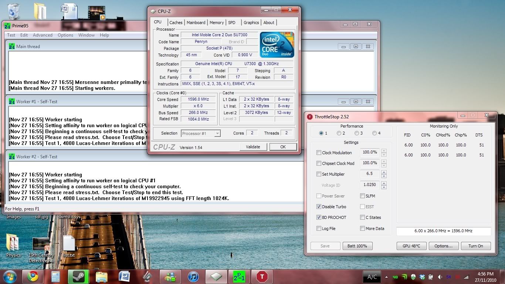Open the NVIDIA tray icon
505x284 pixels.
coord(404,277)
